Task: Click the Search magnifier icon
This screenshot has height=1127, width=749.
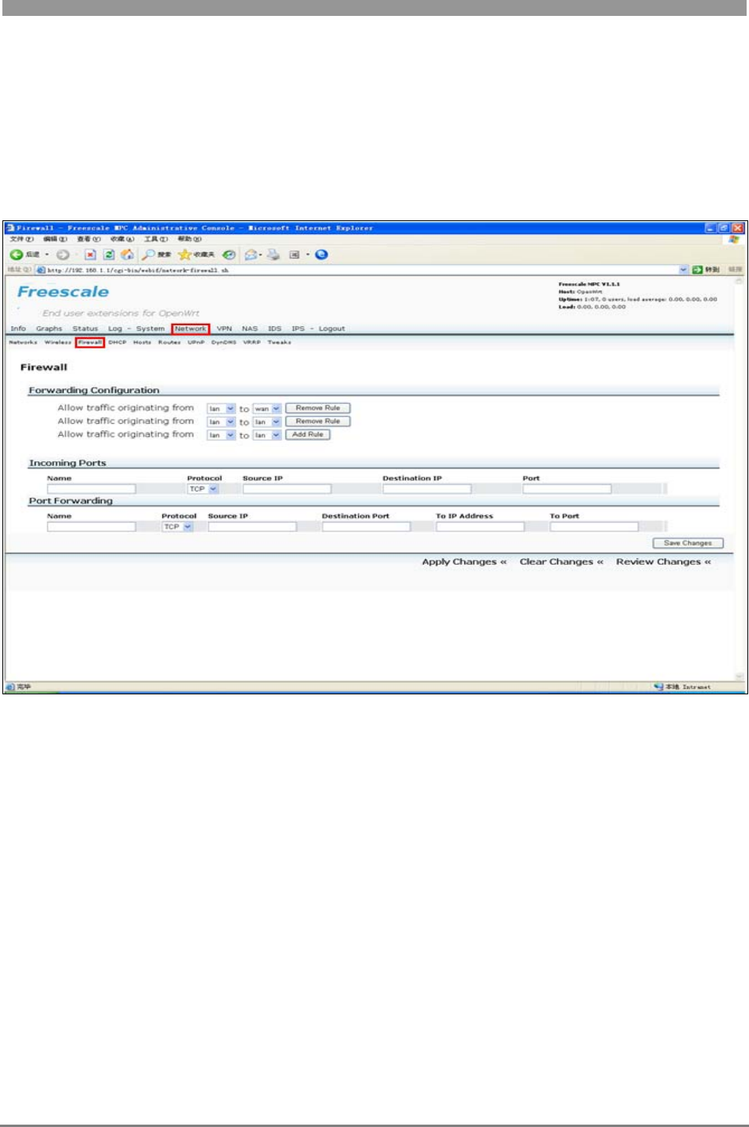Action: pos(149,255)
